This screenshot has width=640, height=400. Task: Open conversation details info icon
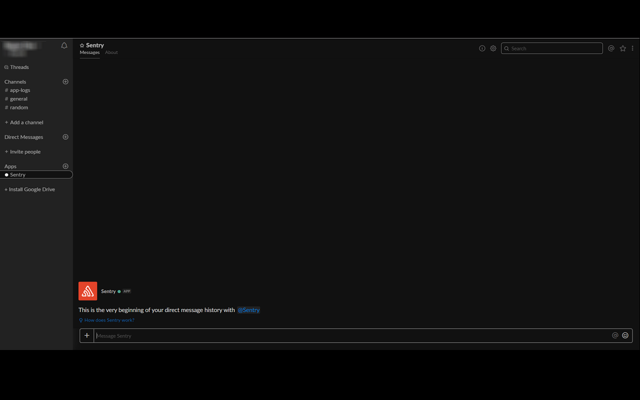click(x=482, y=48)
